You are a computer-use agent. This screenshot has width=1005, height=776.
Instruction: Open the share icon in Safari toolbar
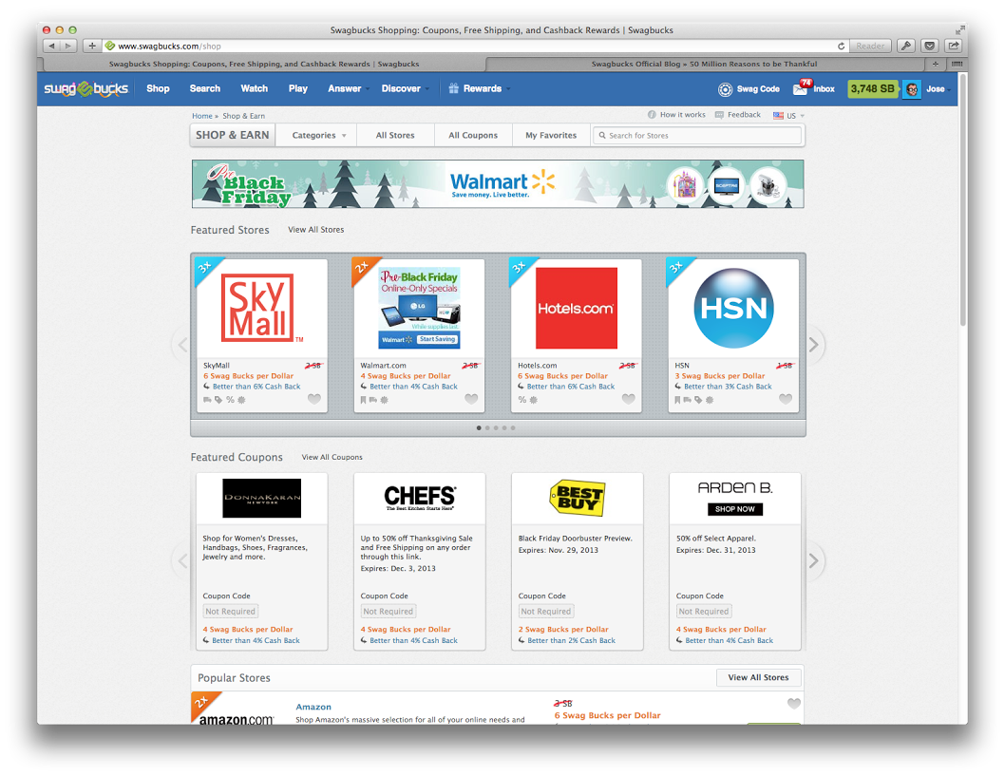click(954, 47)
